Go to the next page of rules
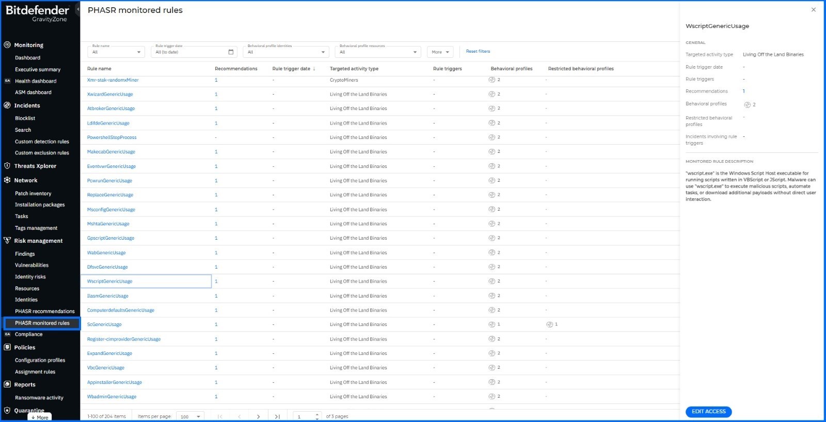 coord(258,416)
